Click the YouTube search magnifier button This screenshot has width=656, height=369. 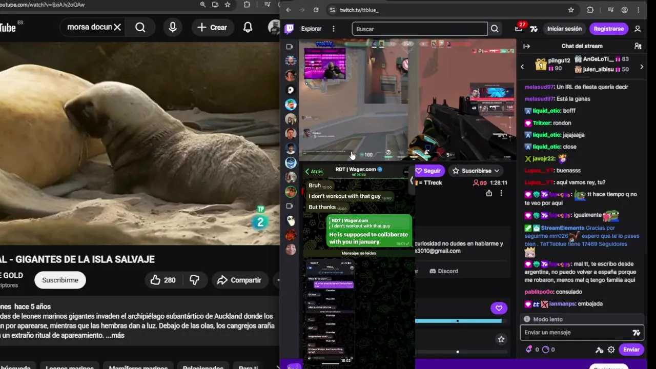click(x=140, y=27)
